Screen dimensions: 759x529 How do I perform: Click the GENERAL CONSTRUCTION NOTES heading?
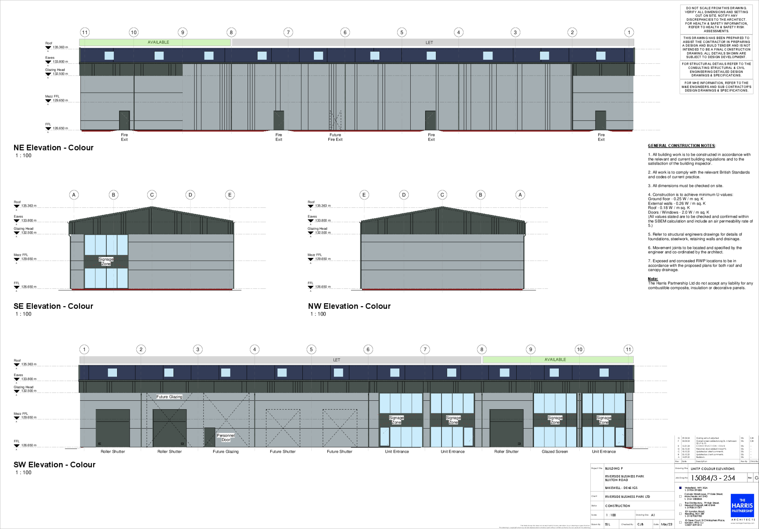(682, 146)
